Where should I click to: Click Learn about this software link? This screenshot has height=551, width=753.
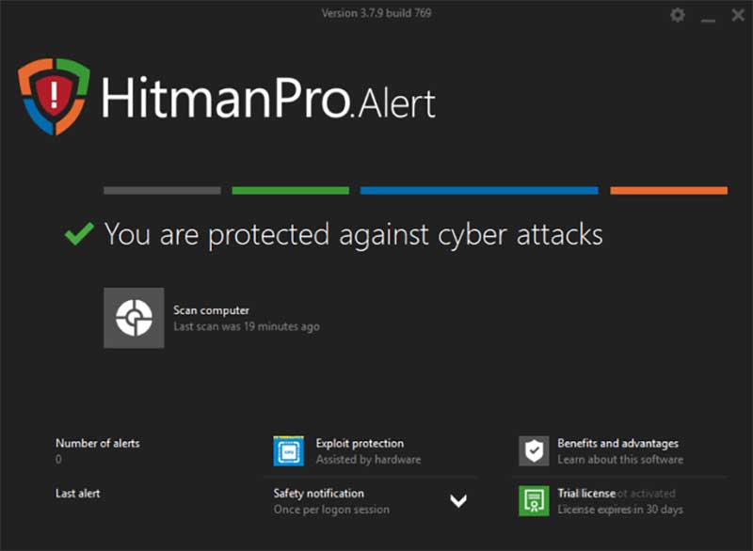(620, 460)
